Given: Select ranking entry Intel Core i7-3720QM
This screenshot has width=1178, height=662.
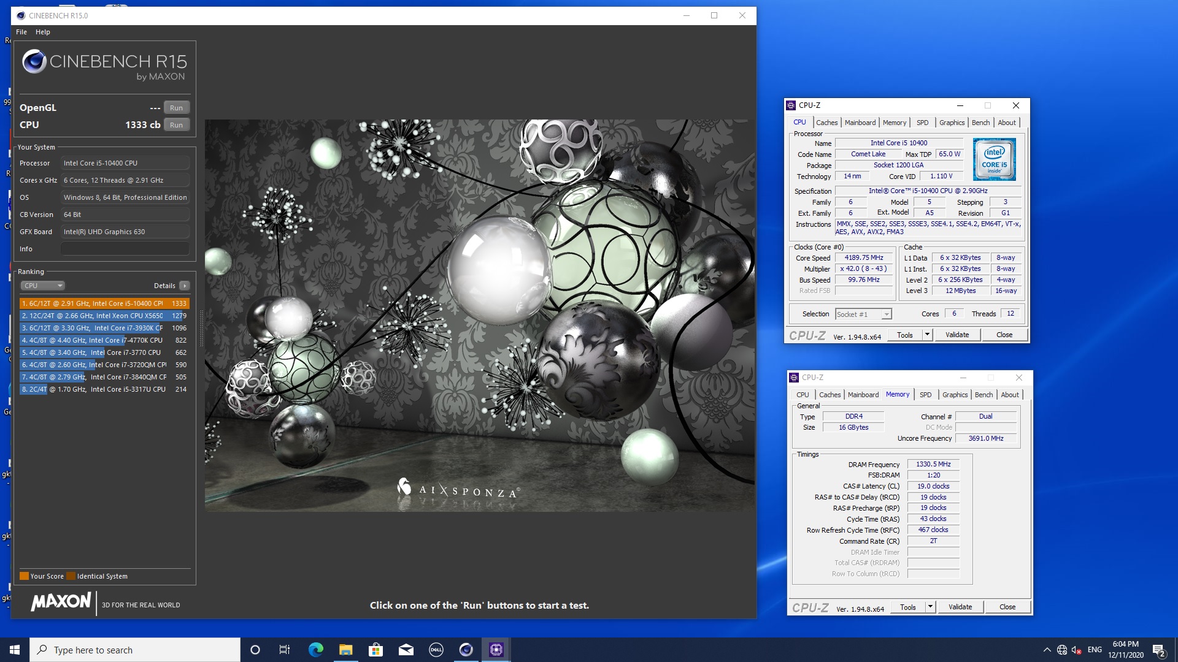Looking at the screenshot, I should pos(104,365).
